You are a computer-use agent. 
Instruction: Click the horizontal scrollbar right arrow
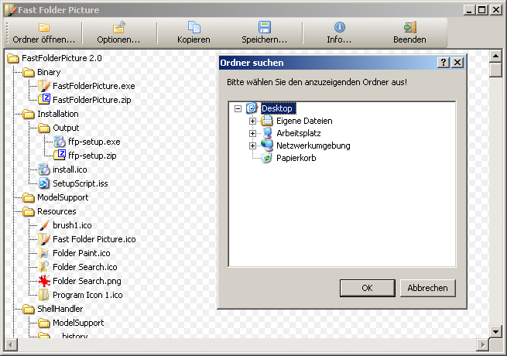483,344
